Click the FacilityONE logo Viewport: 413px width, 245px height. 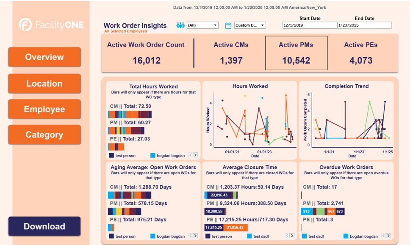pyautogui.click(x=51, y=25)
